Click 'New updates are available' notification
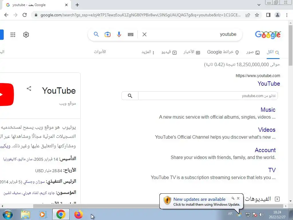 199,199
